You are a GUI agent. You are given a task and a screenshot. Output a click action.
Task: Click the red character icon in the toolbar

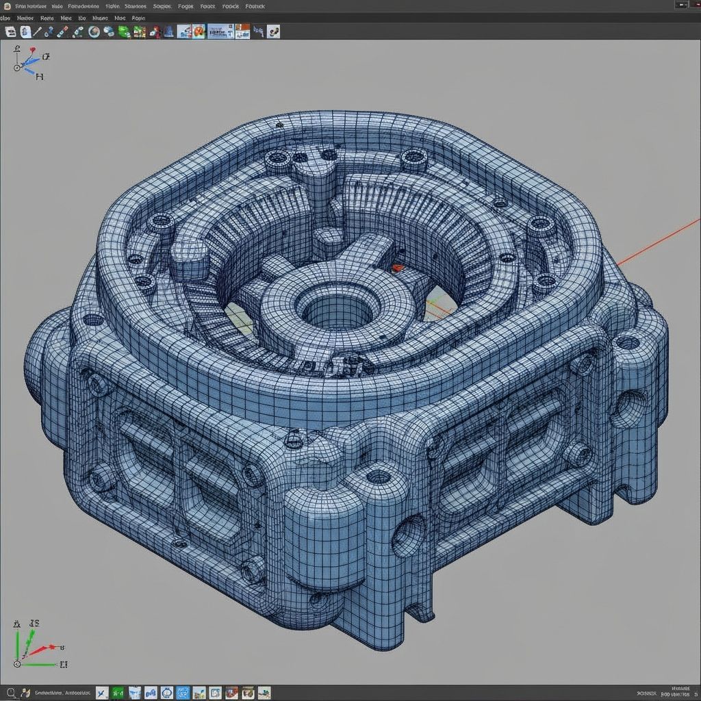[156, 31]
